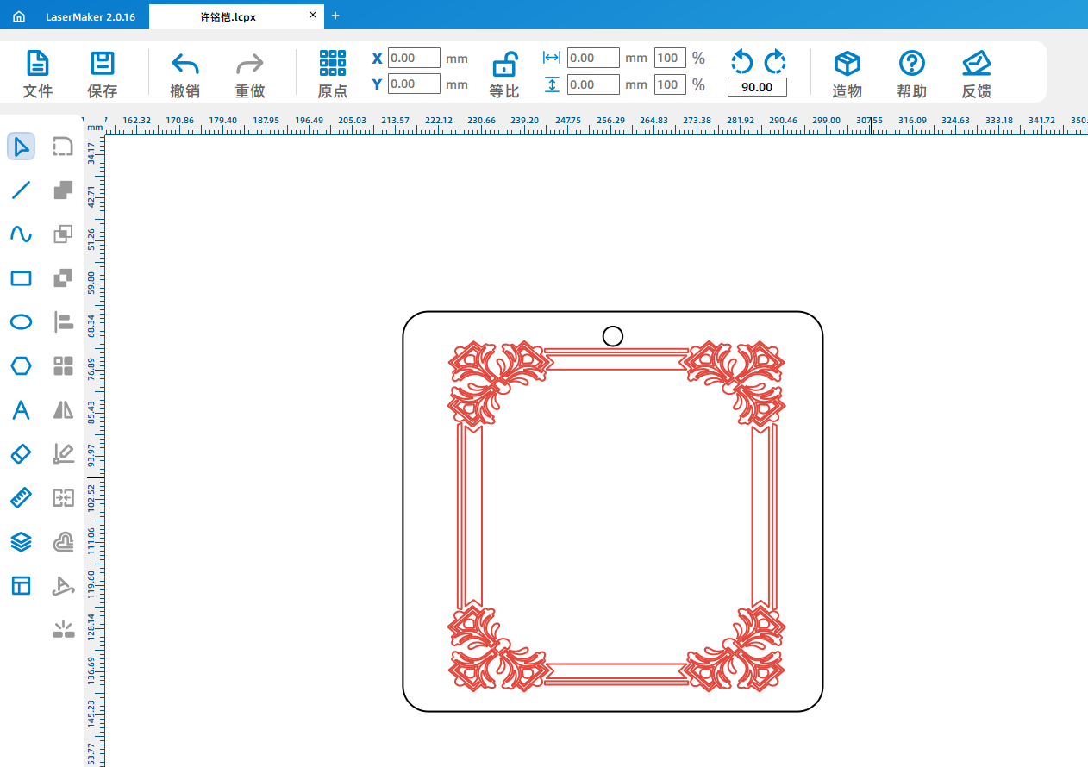The image size is (1088, 767).
Task: Open the Layers tool
Action: 22,542
